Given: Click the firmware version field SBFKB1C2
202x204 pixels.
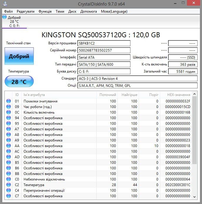Looking at the screenshot, I should click(x=104, y=43).
